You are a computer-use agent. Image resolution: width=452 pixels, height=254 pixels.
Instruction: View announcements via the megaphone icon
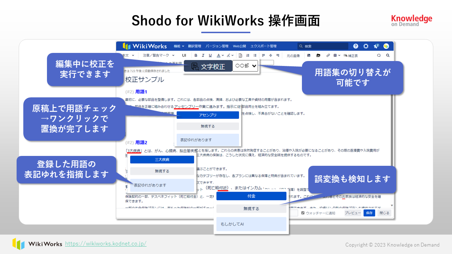376,46
